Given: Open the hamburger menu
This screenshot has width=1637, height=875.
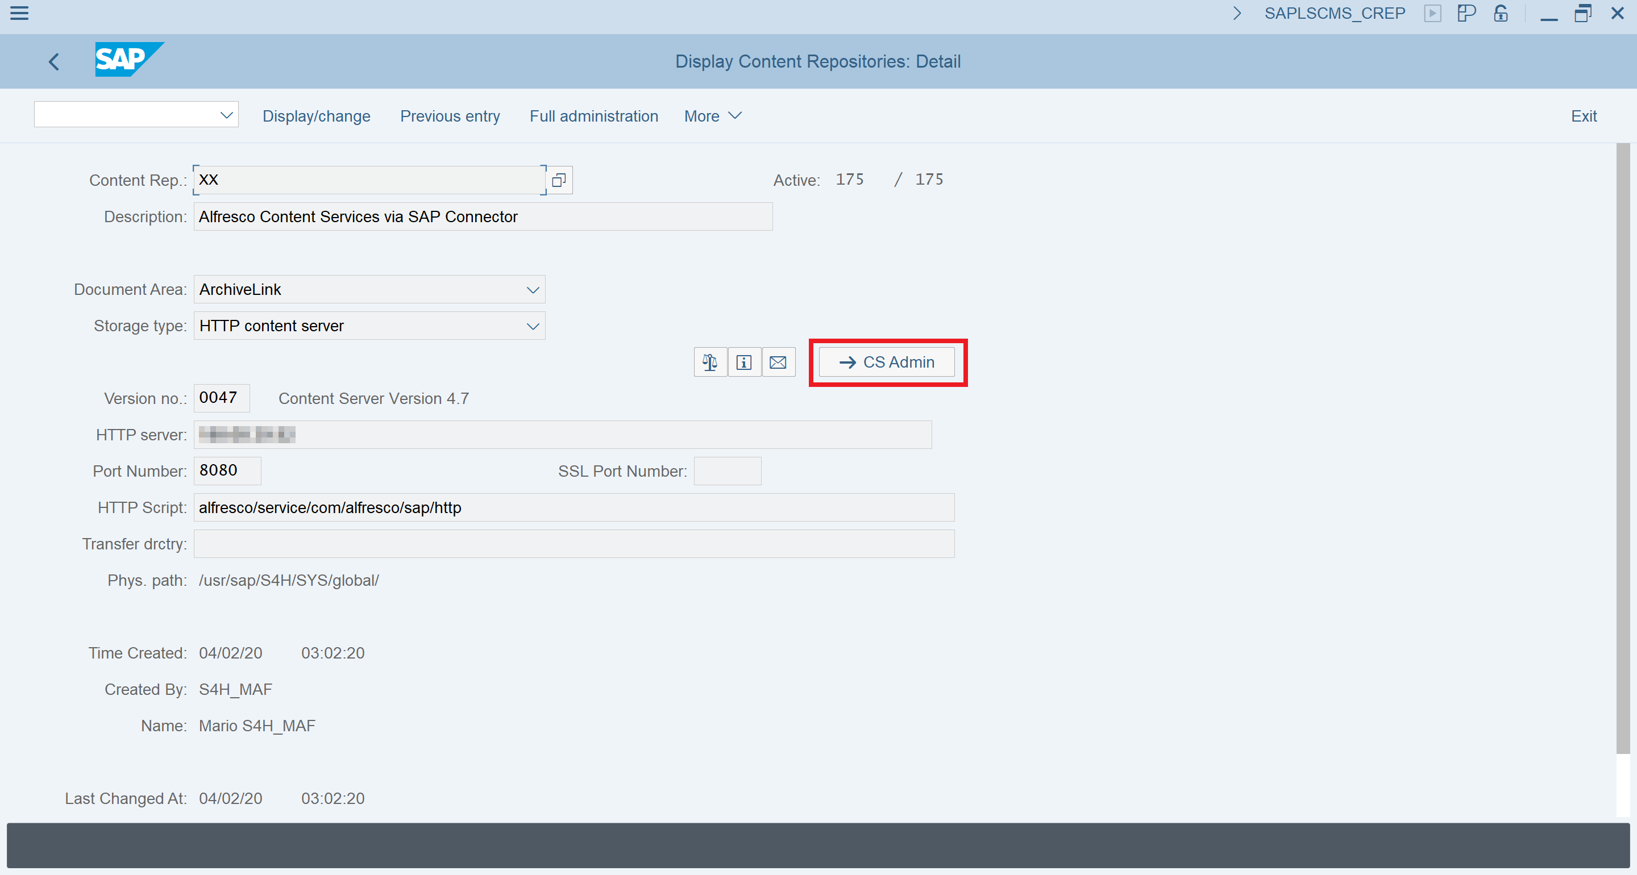Looking at the screenshot, I should [19, 13].
